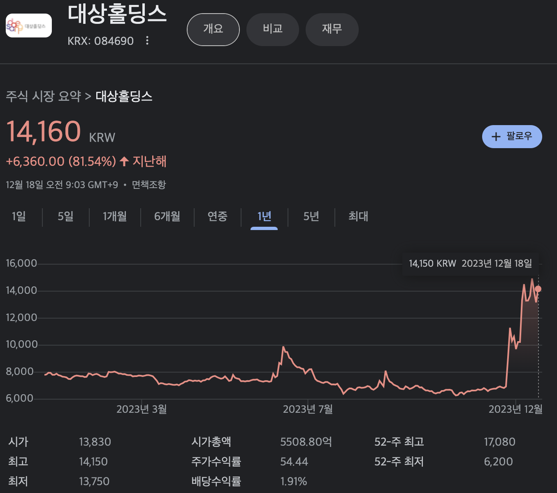The image size is (557, 493).
Task: Open the 재무 financials tab
Action: (332, 30)
